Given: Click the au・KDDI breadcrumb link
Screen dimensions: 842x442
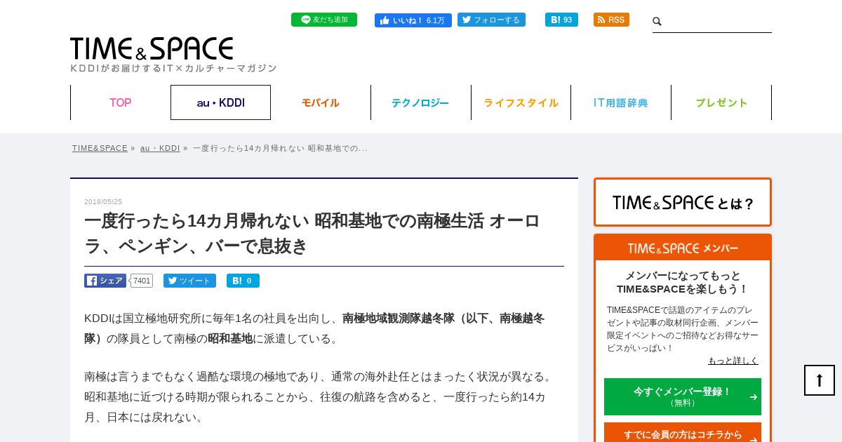Looking at the screenshot, I should click(160, 148).
